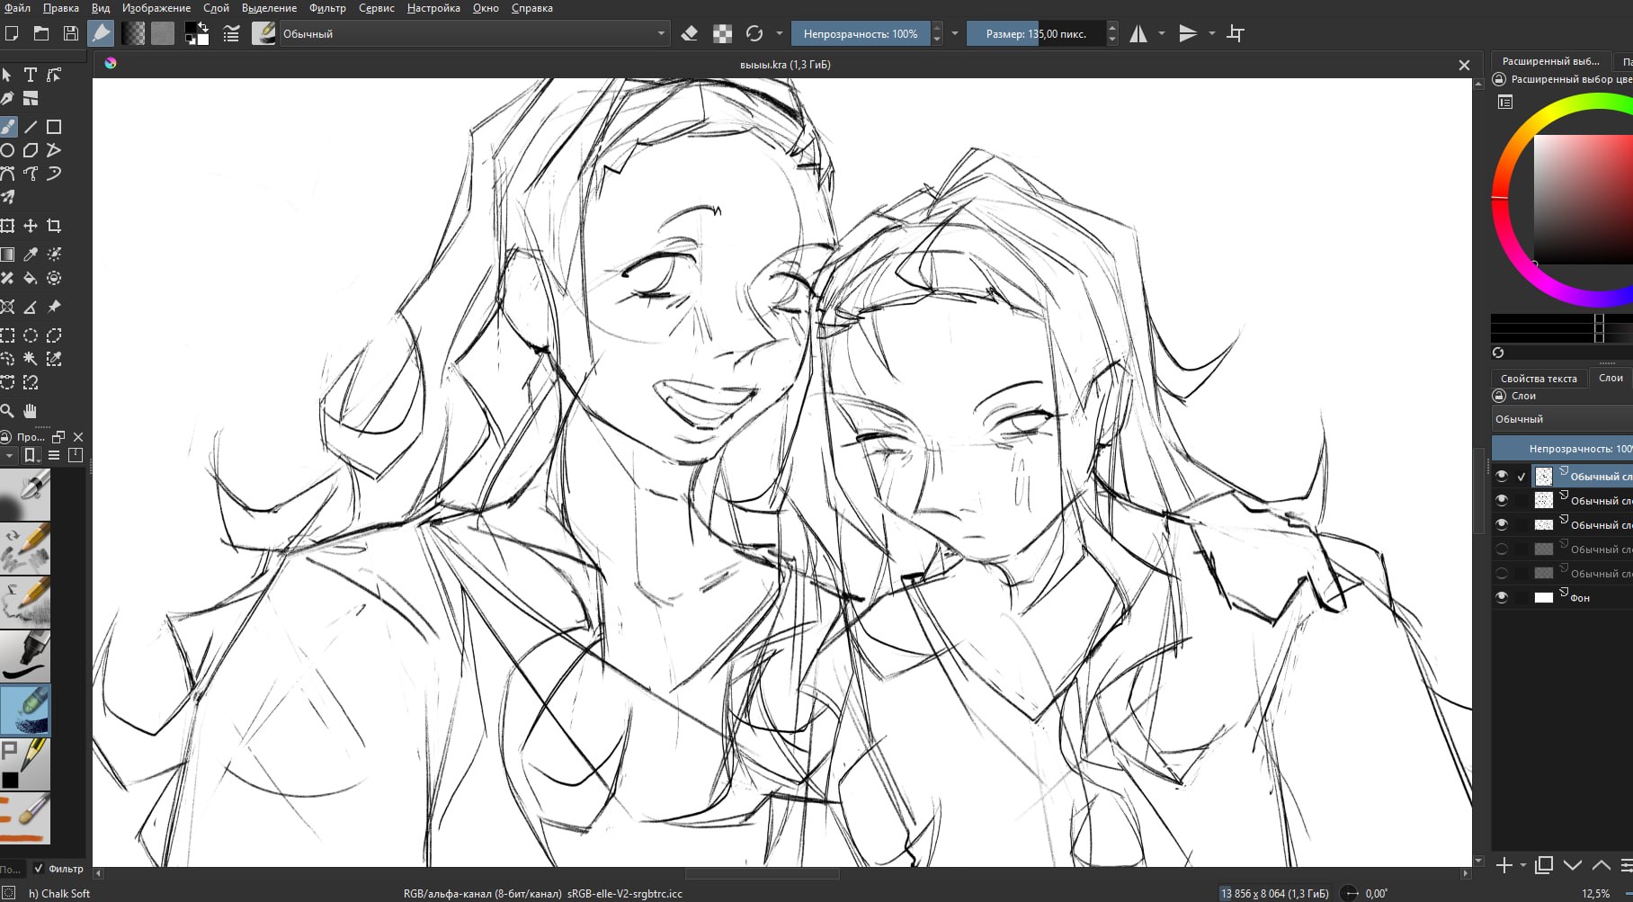The height and width of the screenshot is (902, 1633).
Task: Hide the active check-marked layer
Action: 1502,476
